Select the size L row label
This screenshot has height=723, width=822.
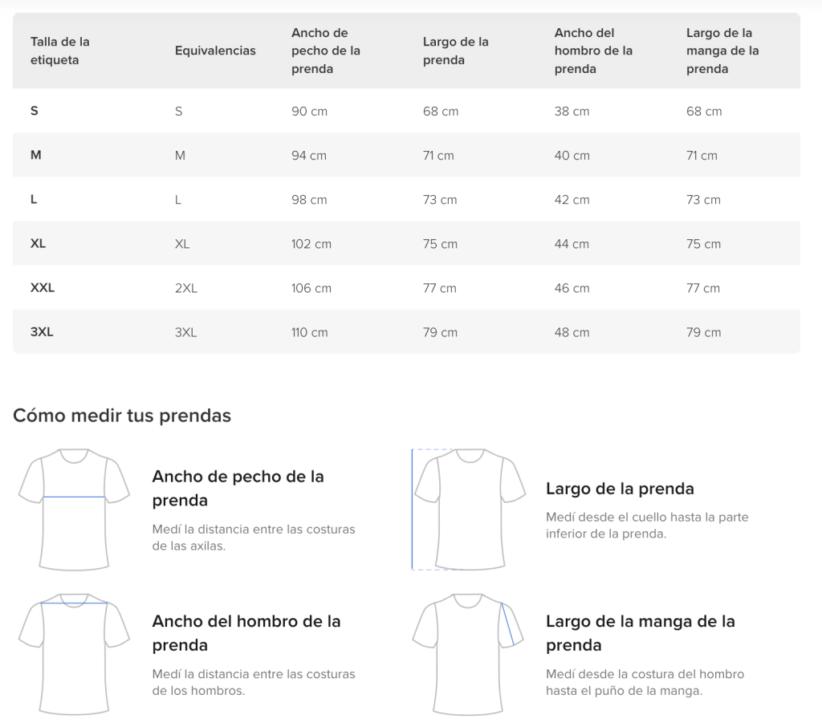pos(34,199)
